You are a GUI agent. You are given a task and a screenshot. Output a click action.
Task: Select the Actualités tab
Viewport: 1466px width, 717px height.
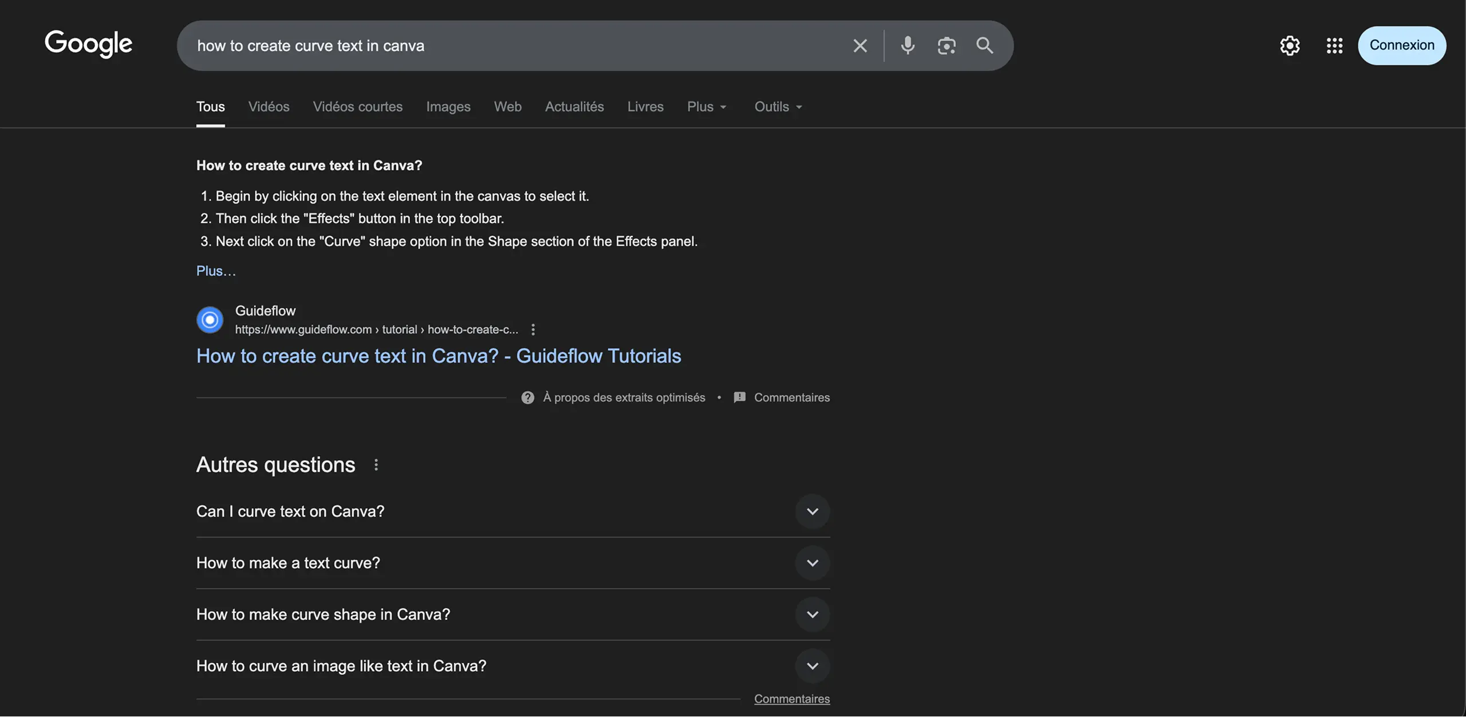[x=574, y=107]
